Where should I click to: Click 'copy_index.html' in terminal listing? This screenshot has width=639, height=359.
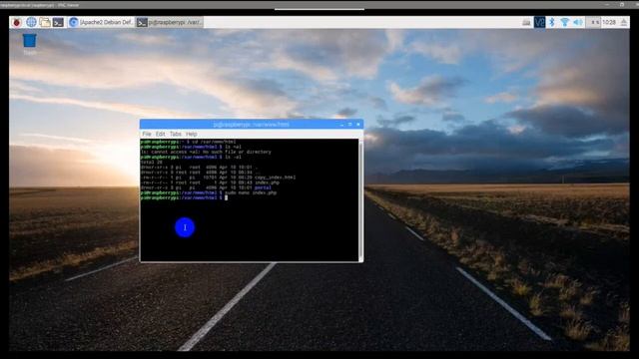coord(276,178)
